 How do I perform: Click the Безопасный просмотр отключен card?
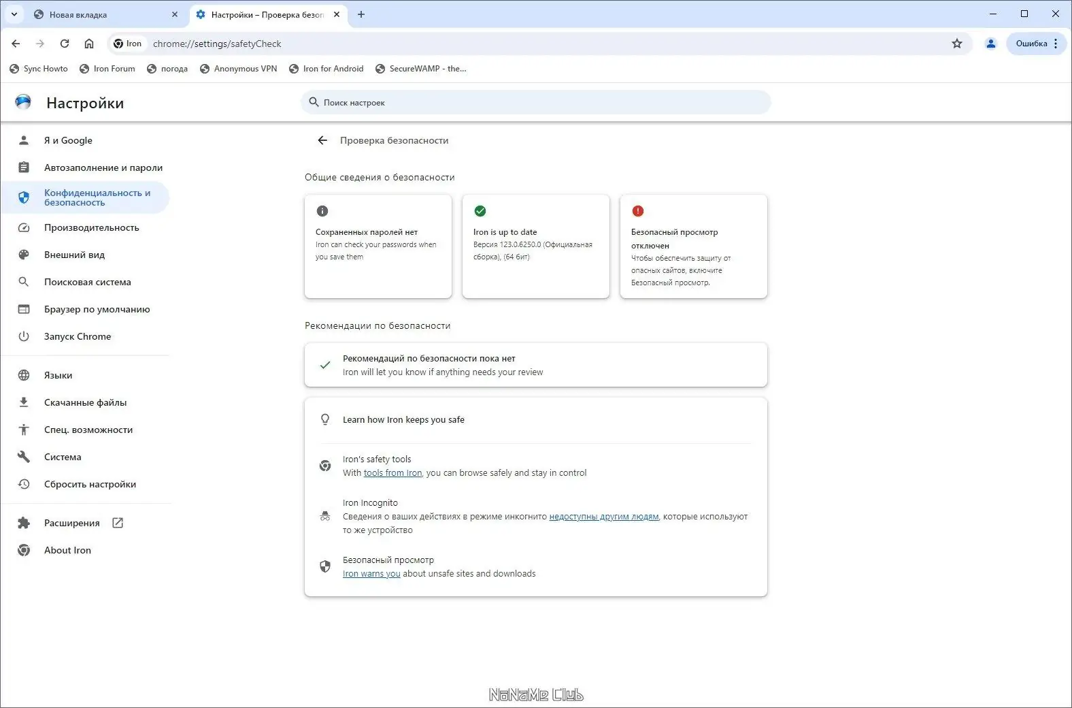(694, 246)
